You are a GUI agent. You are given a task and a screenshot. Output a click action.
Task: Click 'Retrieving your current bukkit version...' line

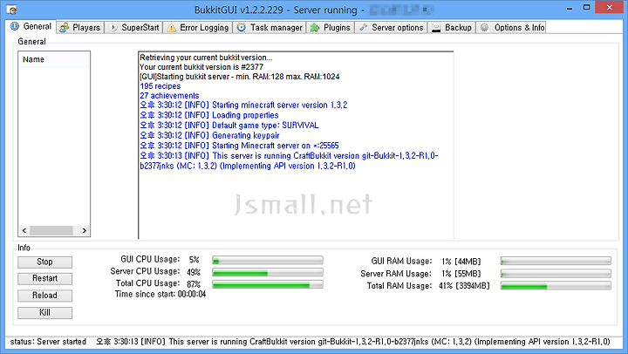[x=206, y=58]
